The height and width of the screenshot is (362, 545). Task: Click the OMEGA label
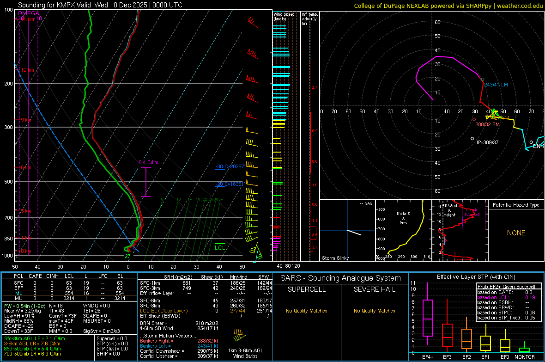29,13
